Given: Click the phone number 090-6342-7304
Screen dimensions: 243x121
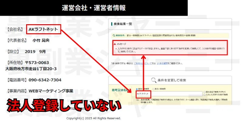Looking at the screenshot, I should (45, 80).
